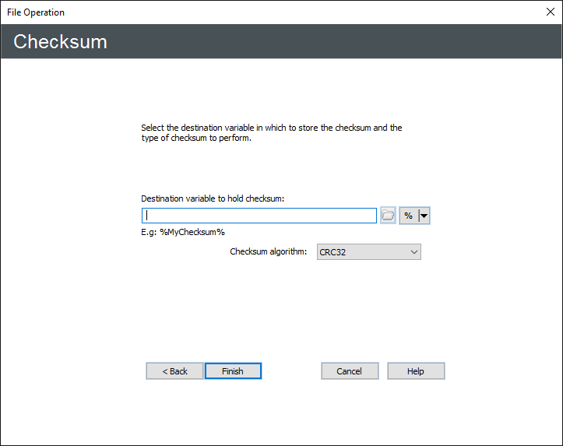Screen dimensions: 563x446
Task: Click the 'Select the destination variable' instruction line
Action: [271, 128]
